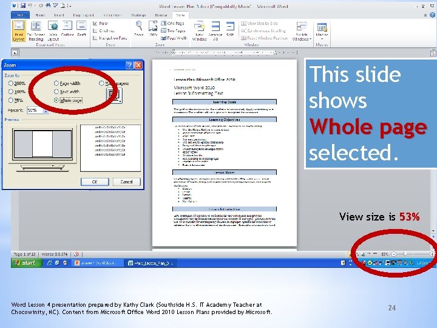This screenshot has height=328, width=437.
Task: Open the Home tab
Action: 41,15
